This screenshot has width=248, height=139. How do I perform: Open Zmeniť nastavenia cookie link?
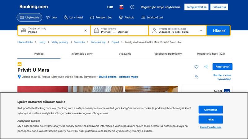pyautogui.click(x=210, y=127)
